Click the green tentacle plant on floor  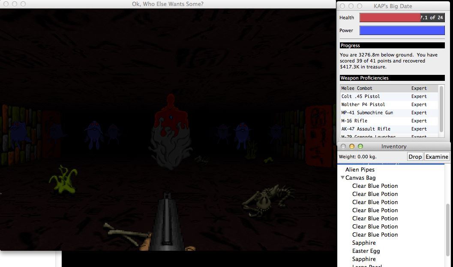(x=64, y=179)
